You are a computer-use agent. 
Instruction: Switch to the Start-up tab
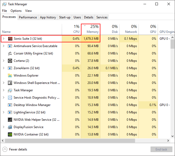pyautogui.click(x=65, y=17)
